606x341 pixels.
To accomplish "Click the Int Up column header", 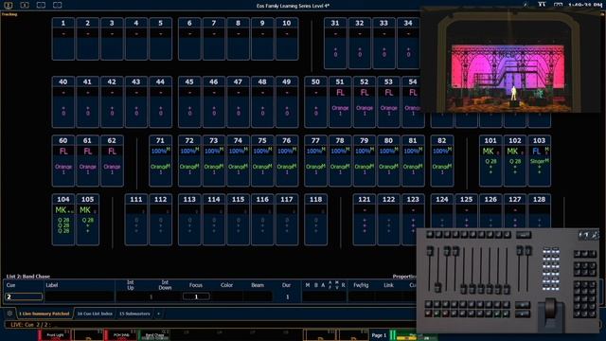I will [131, 285].
